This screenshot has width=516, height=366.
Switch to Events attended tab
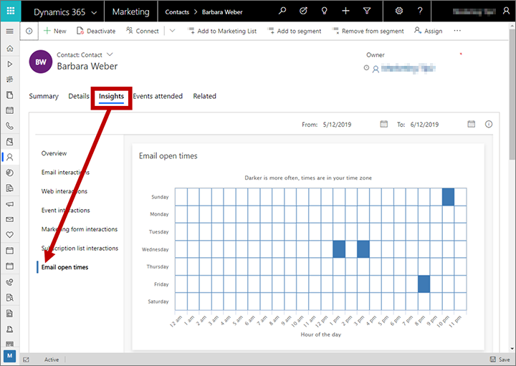pyautogui.click(x=158, y=96)
